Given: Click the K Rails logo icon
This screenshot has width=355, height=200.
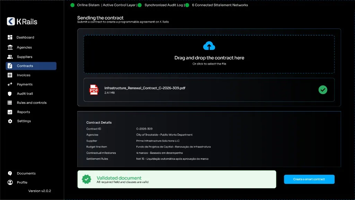Looking at the screenshot, I should tap(11, 21).
